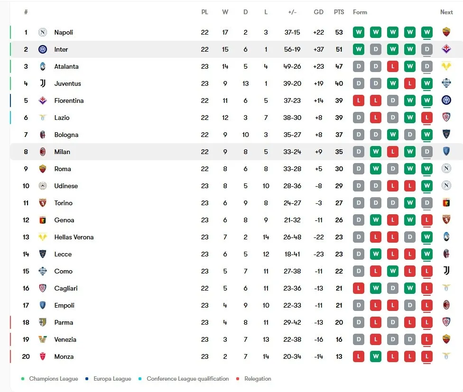Click the Napoli club crest icon
The width and height of the screenshot is (463, 392).
click(x=43, y=32)
